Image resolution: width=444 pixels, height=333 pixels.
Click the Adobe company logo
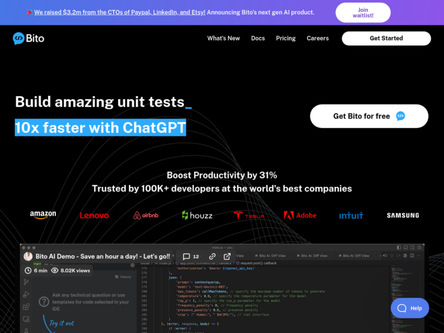(x=300, y=215)
